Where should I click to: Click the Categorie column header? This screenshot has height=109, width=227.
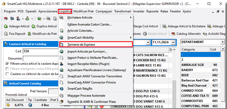click(195, 49)
